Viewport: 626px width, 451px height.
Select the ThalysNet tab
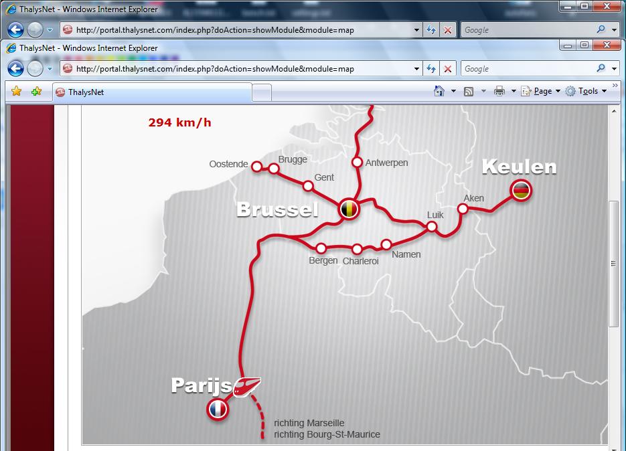coord(152,92)
